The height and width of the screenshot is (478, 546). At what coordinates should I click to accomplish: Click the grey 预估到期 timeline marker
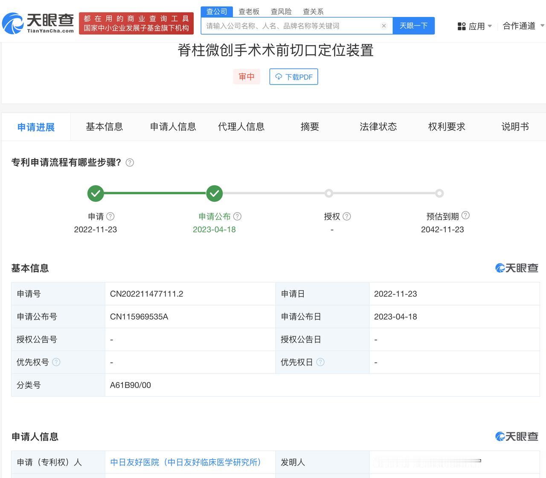pyautogui.click(x=439, y=193)
